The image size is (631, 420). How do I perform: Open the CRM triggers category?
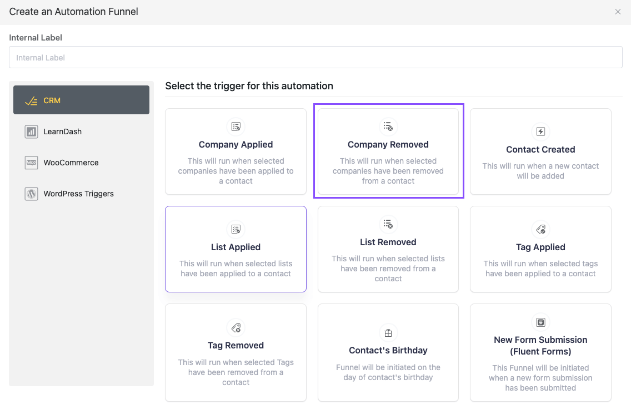coord(81,100)
